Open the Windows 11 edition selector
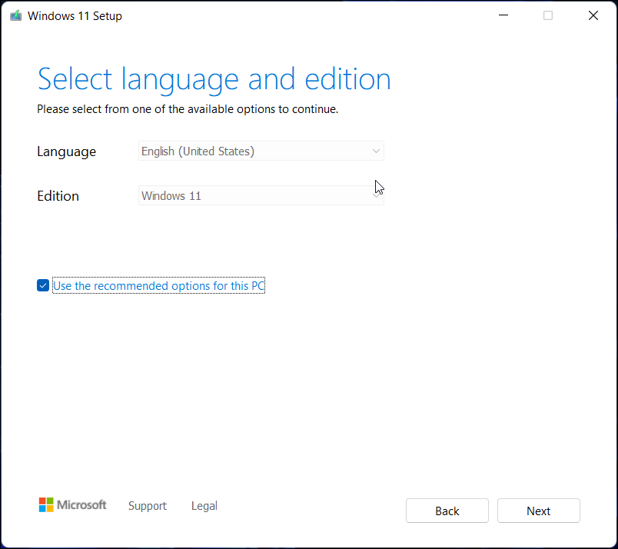618x549 pixels. [261, 195]
